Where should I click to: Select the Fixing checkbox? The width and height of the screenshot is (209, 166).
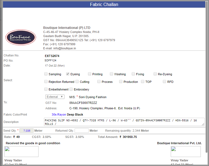[133, 74]
